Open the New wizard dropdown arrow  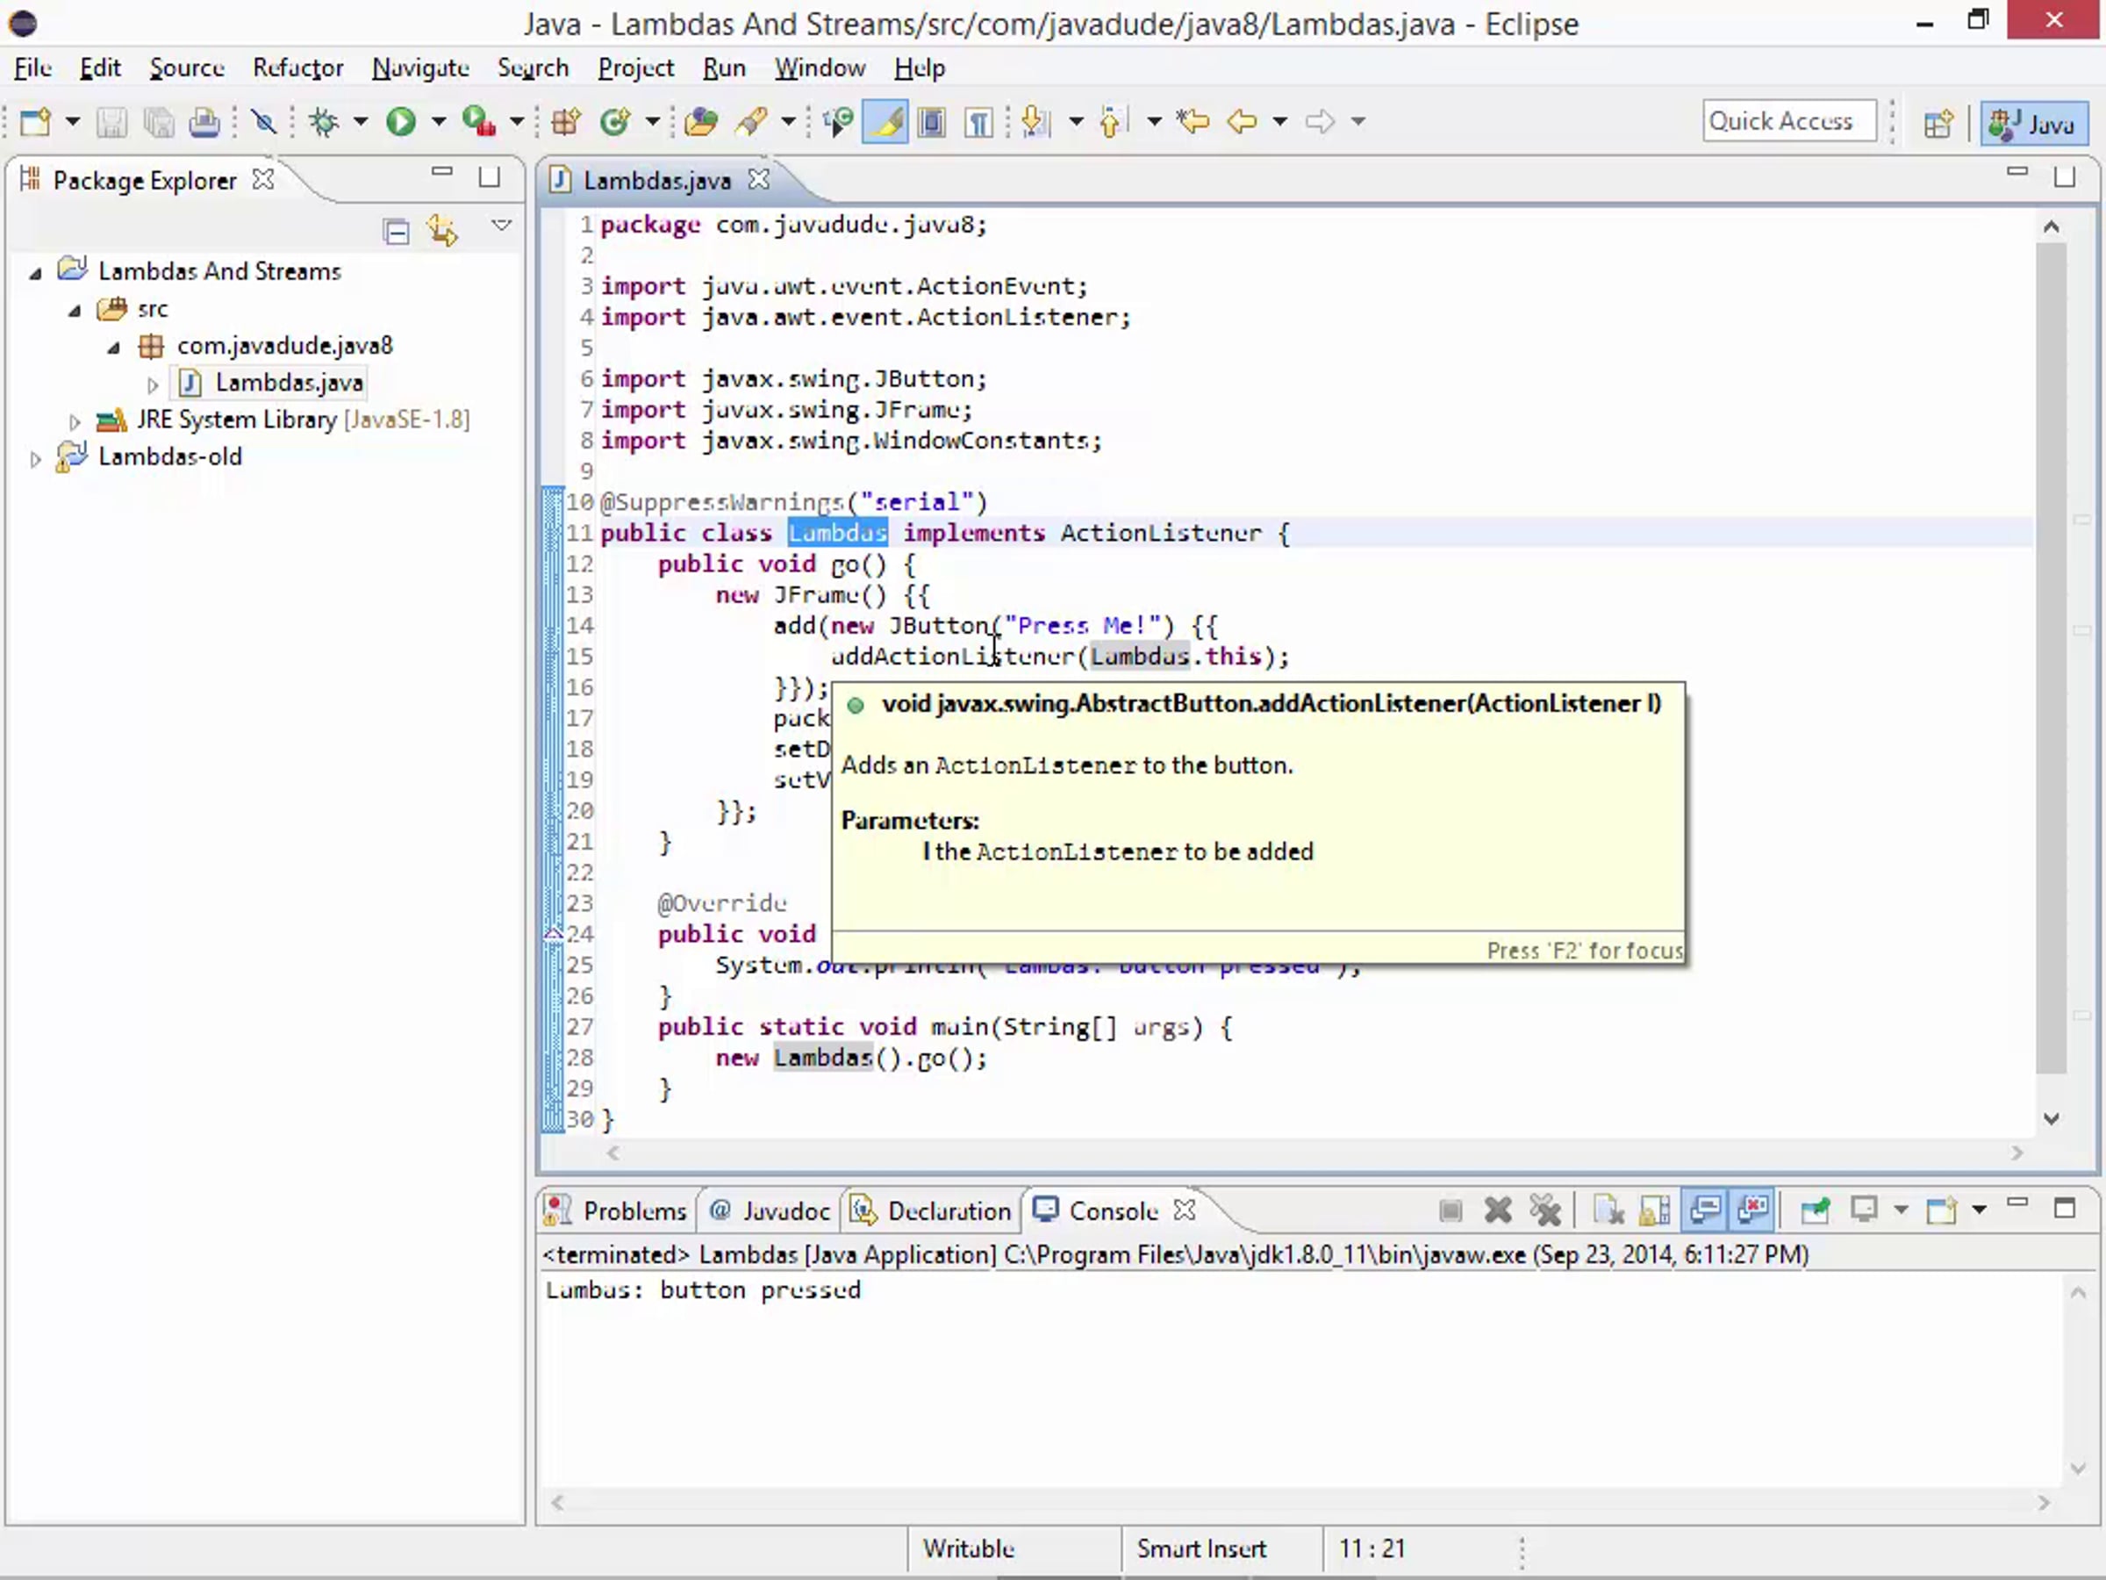(72, 122)
